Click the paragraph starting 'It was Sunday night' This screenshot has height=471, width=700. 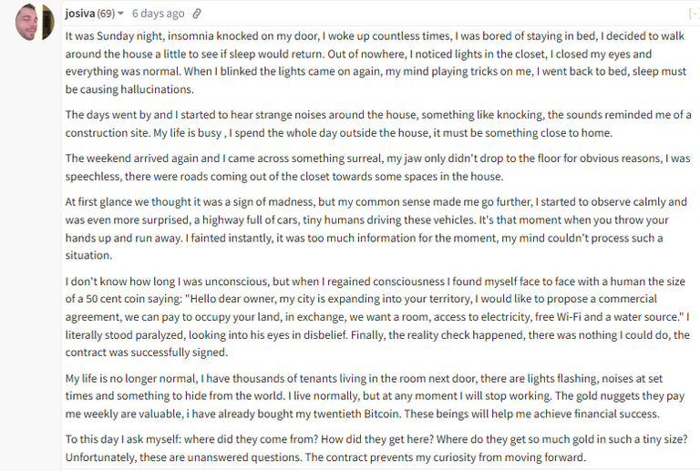point(376,63)
